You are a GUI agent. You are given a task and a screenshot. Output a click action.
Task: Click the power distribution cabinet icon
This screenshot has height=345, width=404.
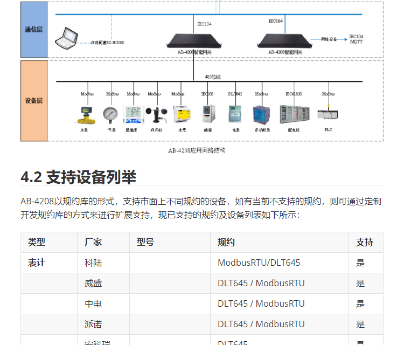295,114
